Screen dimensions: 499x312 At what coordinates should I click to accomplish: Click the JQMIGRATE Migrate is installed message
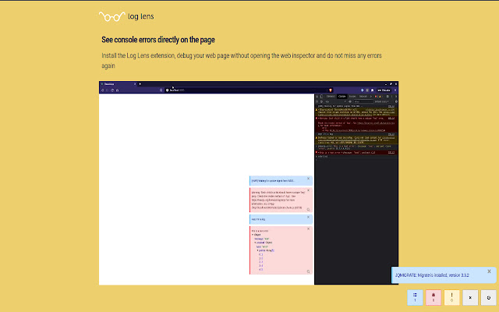point(432,275)
